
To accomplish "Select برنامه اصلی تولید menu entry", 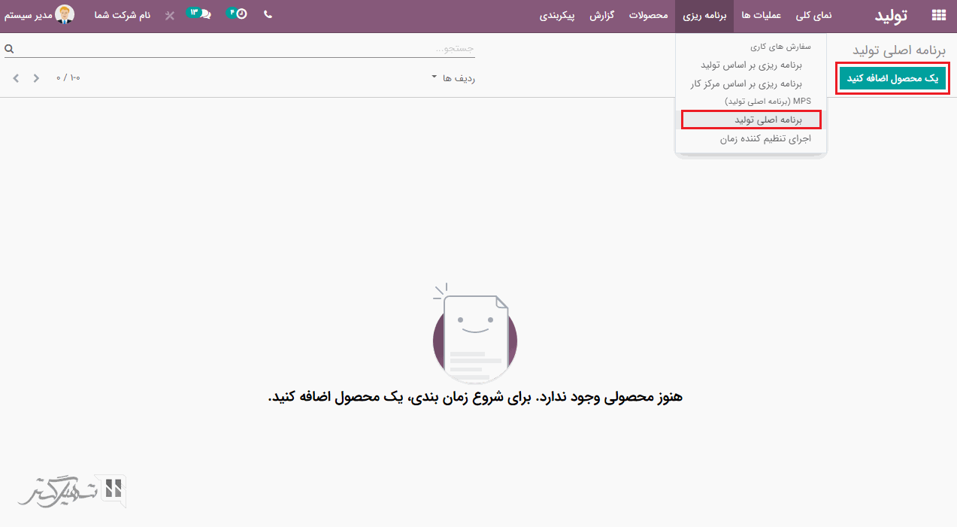I will (x=752, y=120).
